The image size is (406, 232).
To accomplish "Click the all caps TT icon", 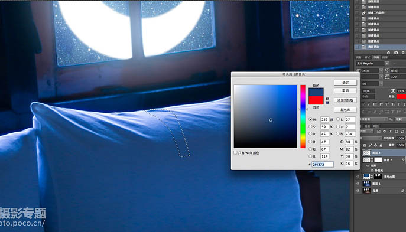I will point(375,104).
